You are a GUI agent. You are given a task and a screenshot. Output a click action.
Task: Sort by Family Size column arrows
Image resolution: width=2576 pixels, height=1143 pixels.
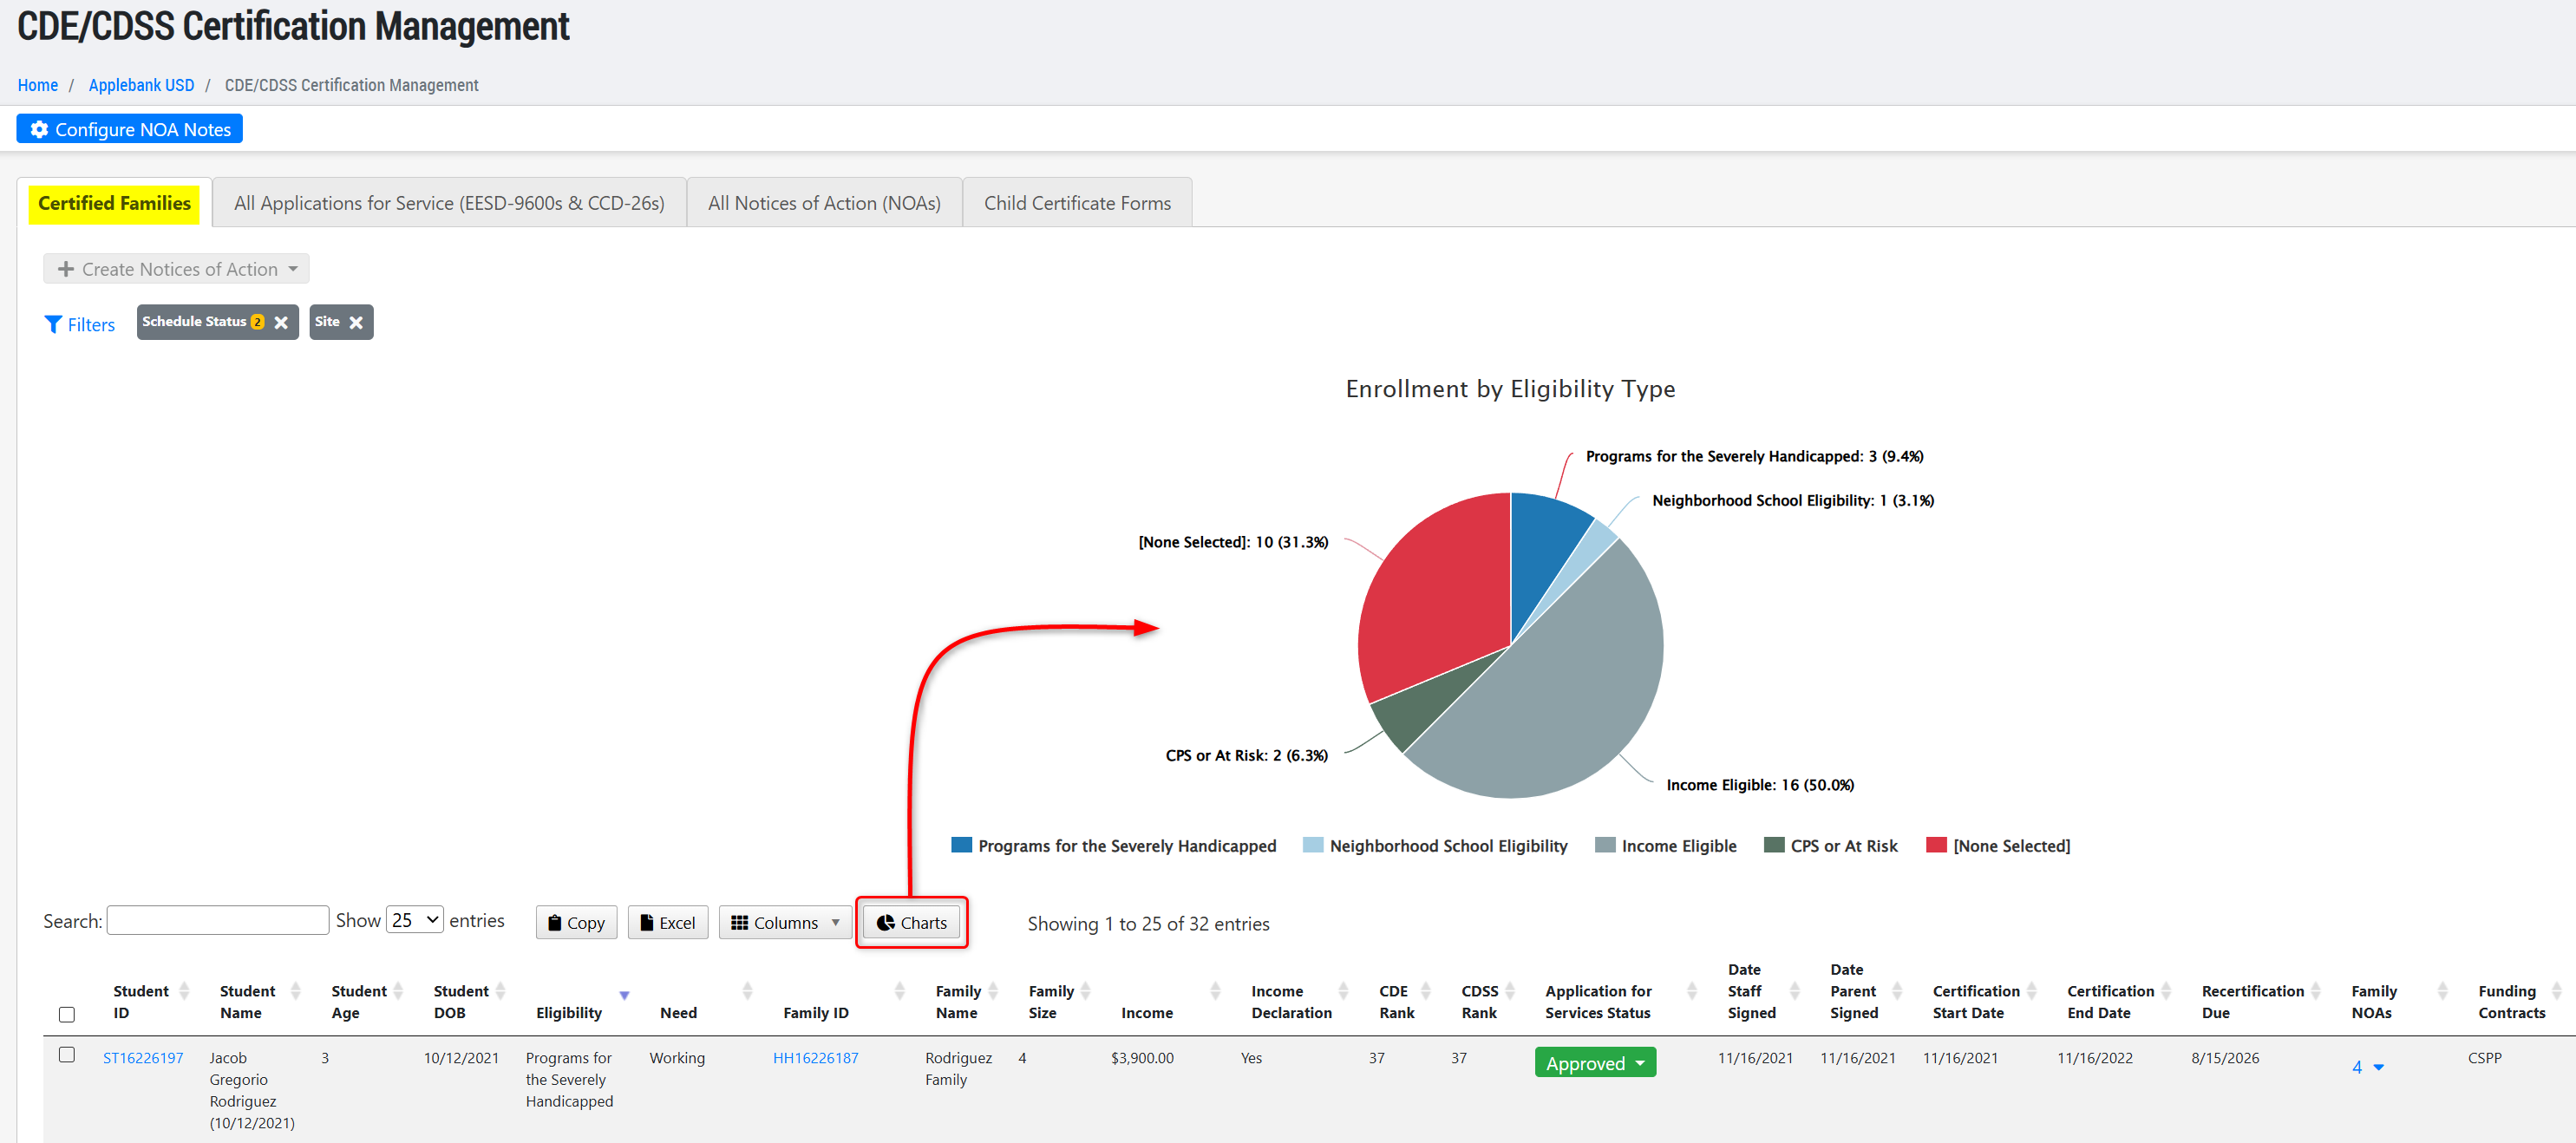click(1085, 991)
